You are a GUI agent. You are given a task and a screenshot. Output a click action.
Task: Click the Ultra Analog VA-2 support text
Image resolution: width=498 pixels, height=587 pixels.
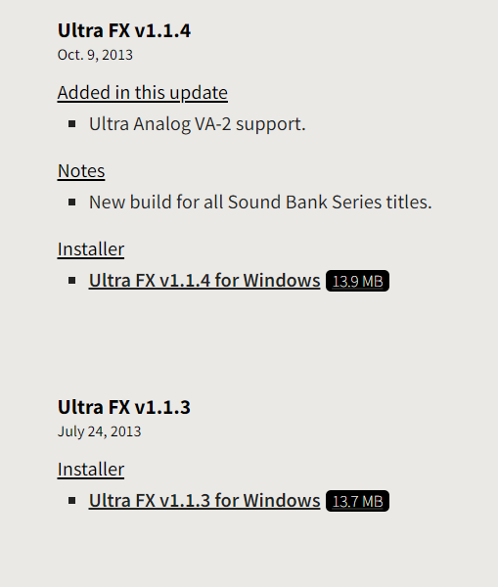(x=198, y=124)
